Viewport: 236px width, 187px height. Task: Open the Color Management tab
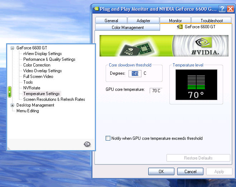[127, 28]
